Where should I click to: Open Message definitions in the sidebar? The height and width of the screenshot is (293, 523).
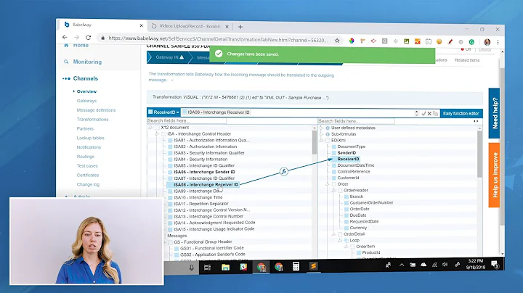click(96, 110)
